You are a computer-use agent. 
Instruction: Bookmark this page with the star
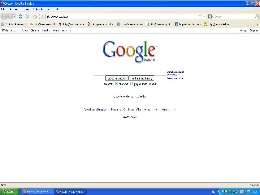(x=200, y=16)
